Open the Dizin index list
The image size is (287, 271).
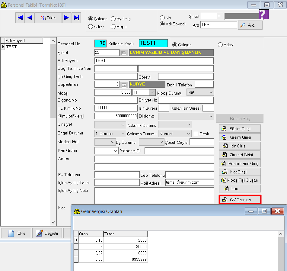[x=48, y=18]
